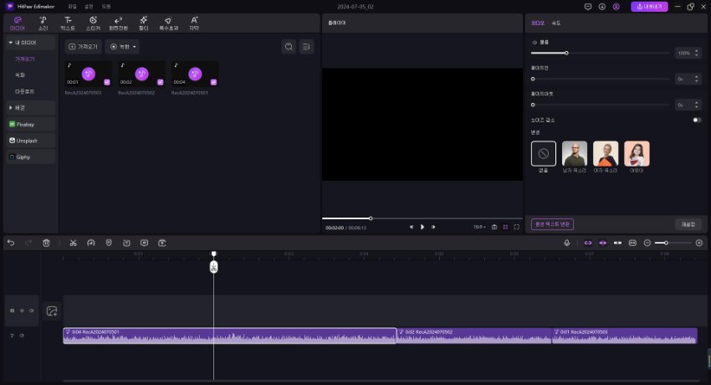The image size is (711, 385).
Task: Switch to the Speed tab in properties panel
Action: pos(556,23)
